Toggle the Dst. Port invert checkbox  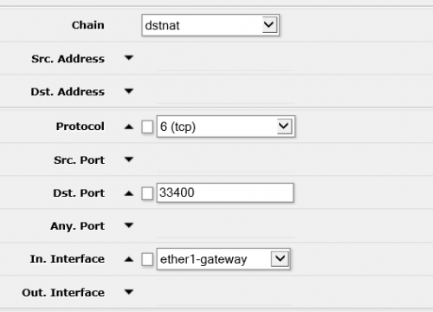147,193
